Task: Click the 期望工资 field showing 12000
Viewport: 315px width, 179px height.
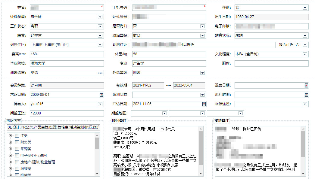Action: (67, 113)
